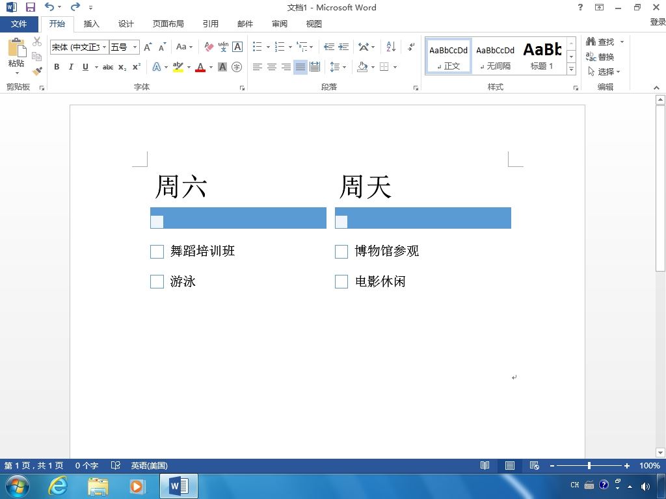666x499 pixels.
Task: Apply red font color swatch
Action: (x=200, y=67)
